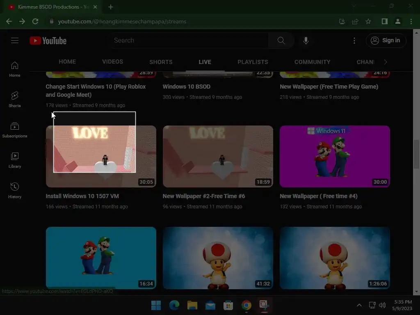The height and width of the screenshot is (315, 420).
Task: Open Change Start Windows 10 video title
Action: click(x=96, y=91)
